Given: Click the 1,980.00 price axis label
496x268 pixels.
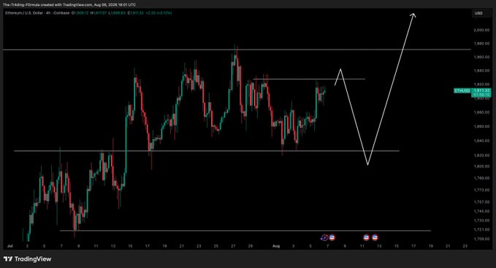Looking at the screenshot, I should [x=481, y=44].
